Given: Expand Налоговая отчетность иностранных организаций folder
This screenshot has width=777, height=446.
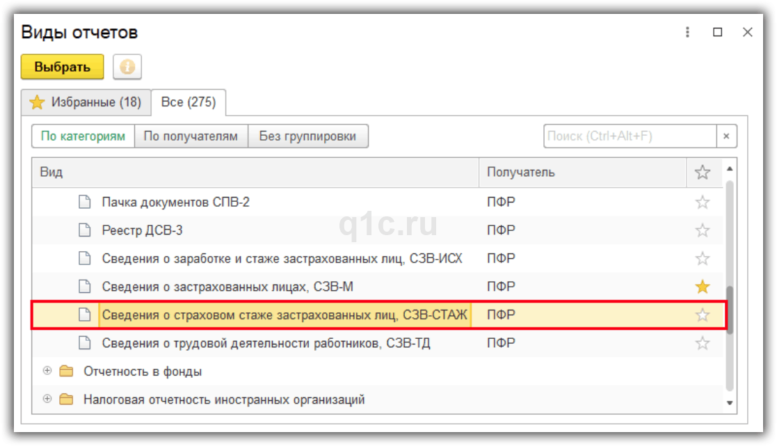Looking at the screenshot, I should point(47,399).
